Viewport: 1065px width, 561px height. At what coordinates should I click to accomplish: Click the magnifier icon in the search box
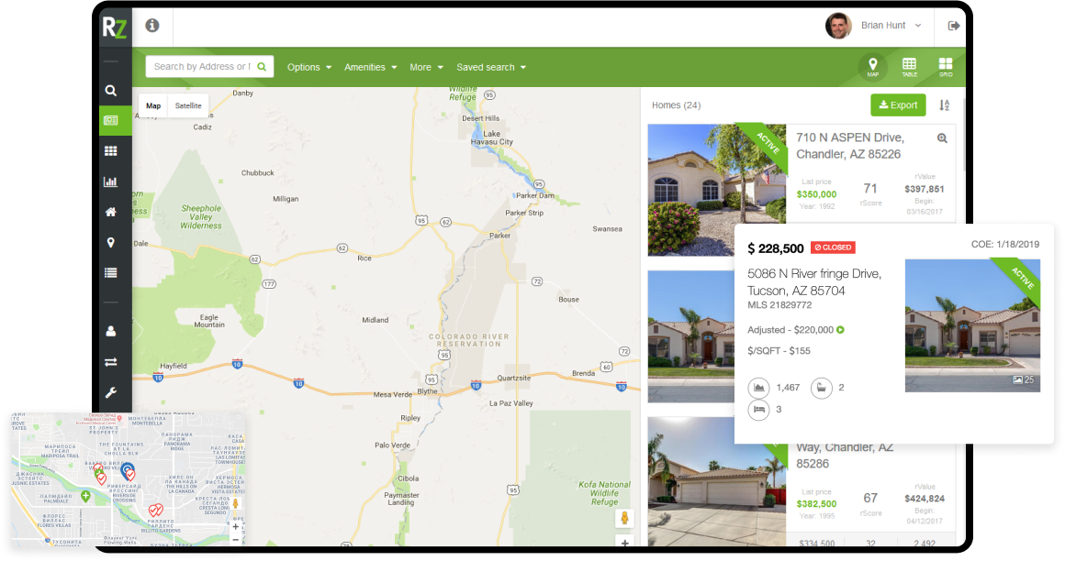tap(262, 67)
